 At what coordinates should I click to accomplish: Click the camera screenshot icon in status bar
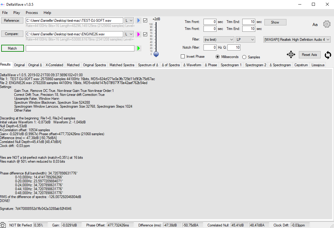point(3,225)
